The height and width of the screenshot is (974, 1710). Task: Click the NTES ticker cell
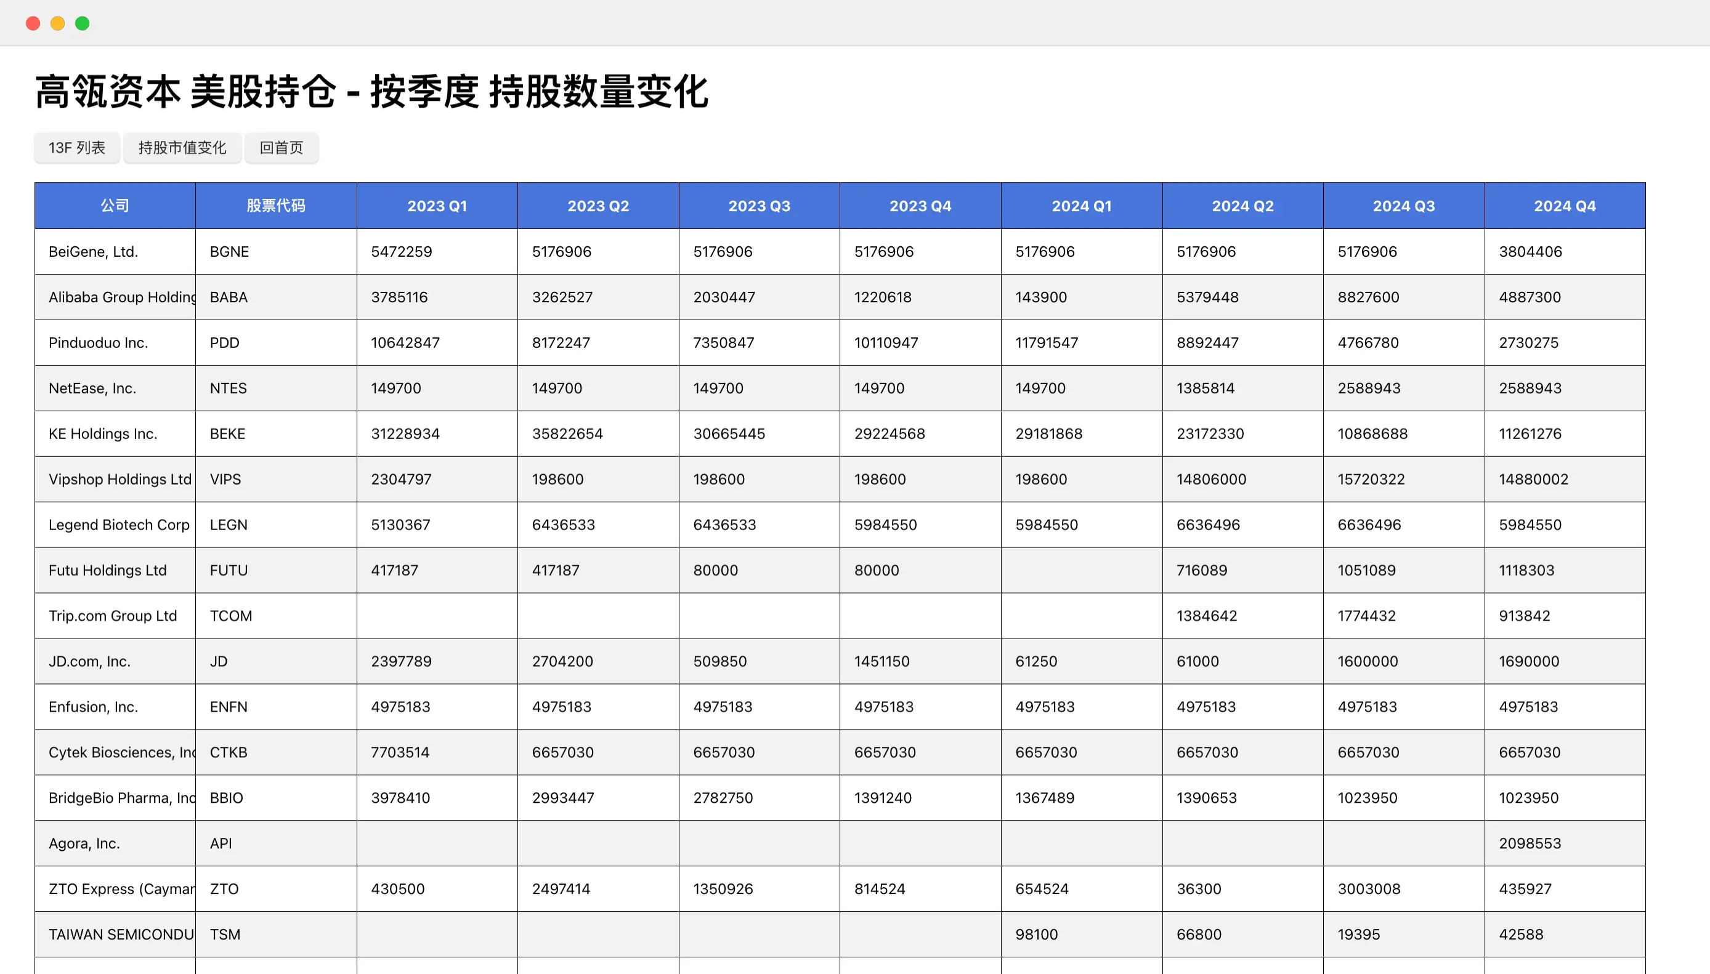pos(276,388)
